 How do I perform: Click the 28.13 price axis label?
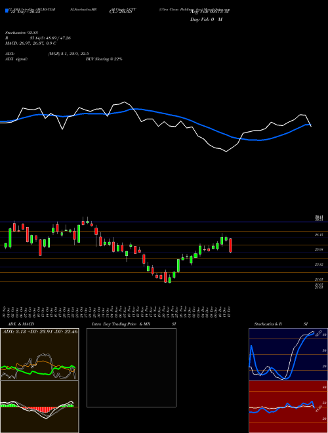pos(319,235)
